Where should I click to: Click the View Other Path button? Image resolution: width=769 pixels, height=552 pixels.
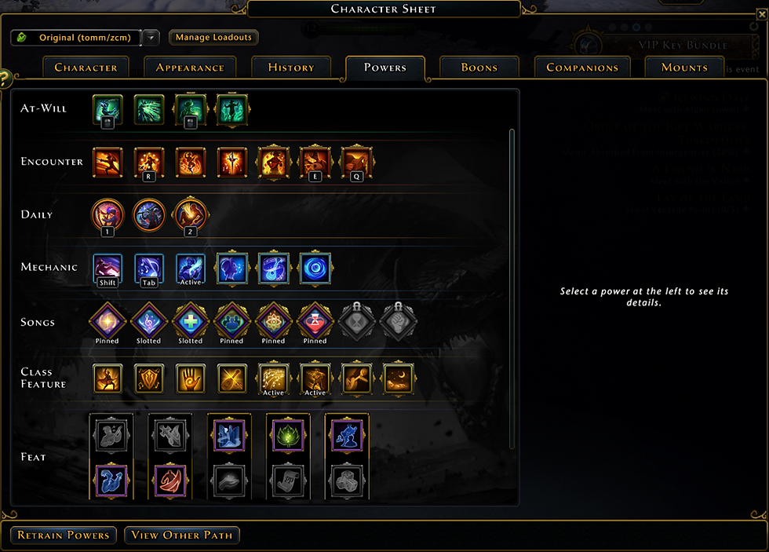181,536
